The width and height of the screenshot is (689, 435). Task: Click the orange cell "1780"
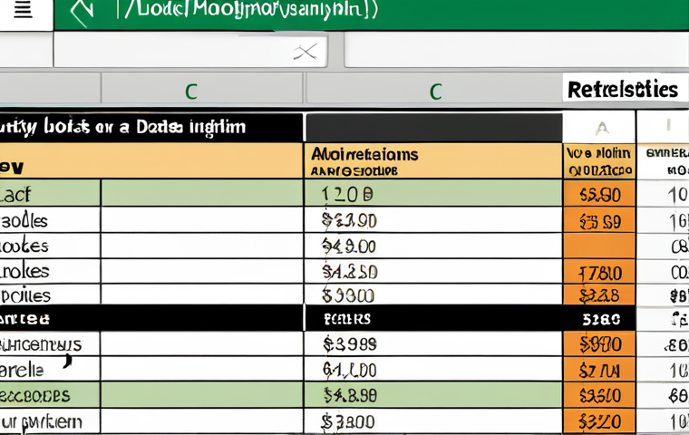pyautogui.click(x=599, y=272)
